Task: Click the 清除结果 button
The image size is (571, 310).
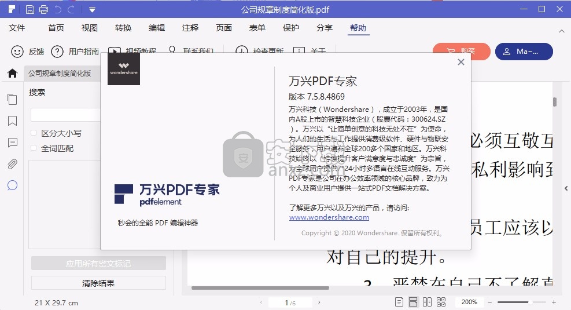Action: coord(98,283)
